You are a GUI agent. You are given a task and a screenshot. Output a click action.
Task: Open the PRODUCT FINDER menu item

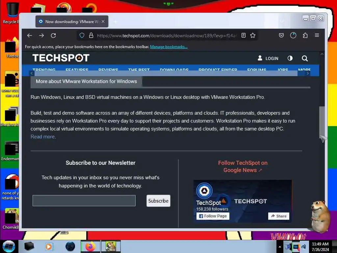pos(218,70)
